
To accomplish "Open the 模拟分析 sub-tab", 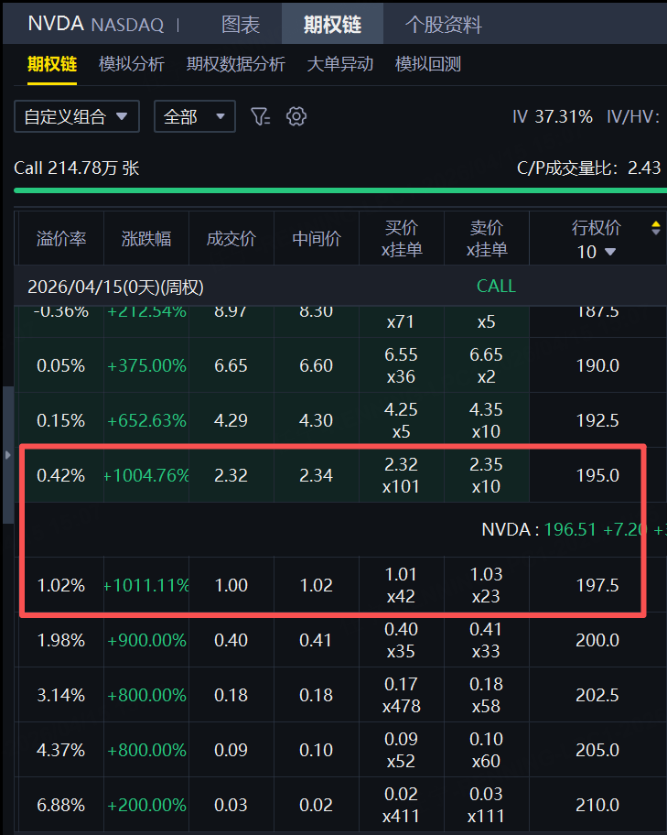I will pyautogui.click(x=132, y=64).
